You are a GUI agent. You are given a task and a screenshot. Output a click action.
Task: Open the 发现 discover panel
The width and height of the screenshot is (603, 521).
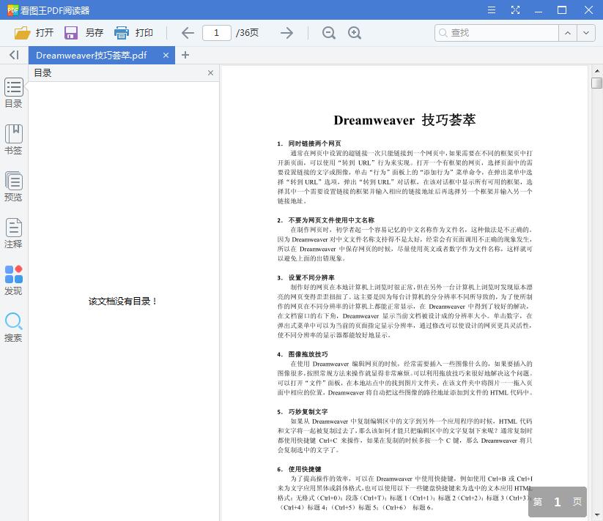(13, 280)
